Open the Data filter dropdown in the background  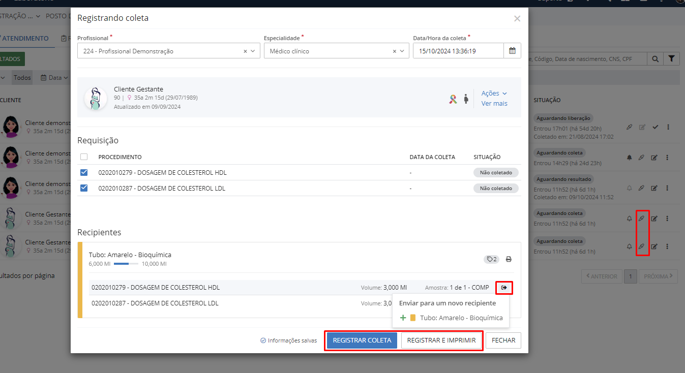point(54,78)
